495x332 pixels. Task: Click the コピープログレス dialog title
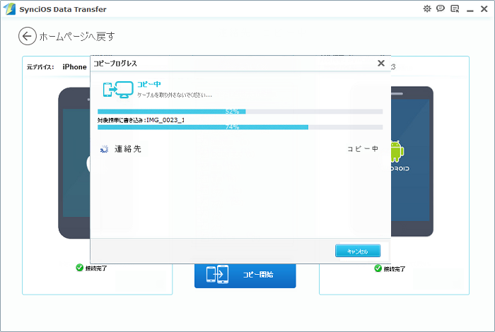coord(115,64)
